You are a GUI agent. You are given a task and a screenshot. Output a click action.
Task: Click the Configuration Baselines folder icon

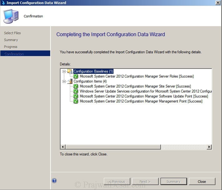coord(70,71)
